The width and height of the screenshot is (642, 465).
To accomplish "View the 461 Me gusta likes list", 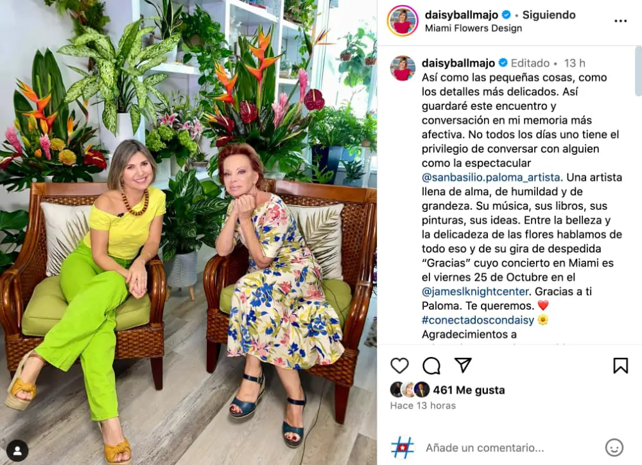I will [x=469, y=390].
